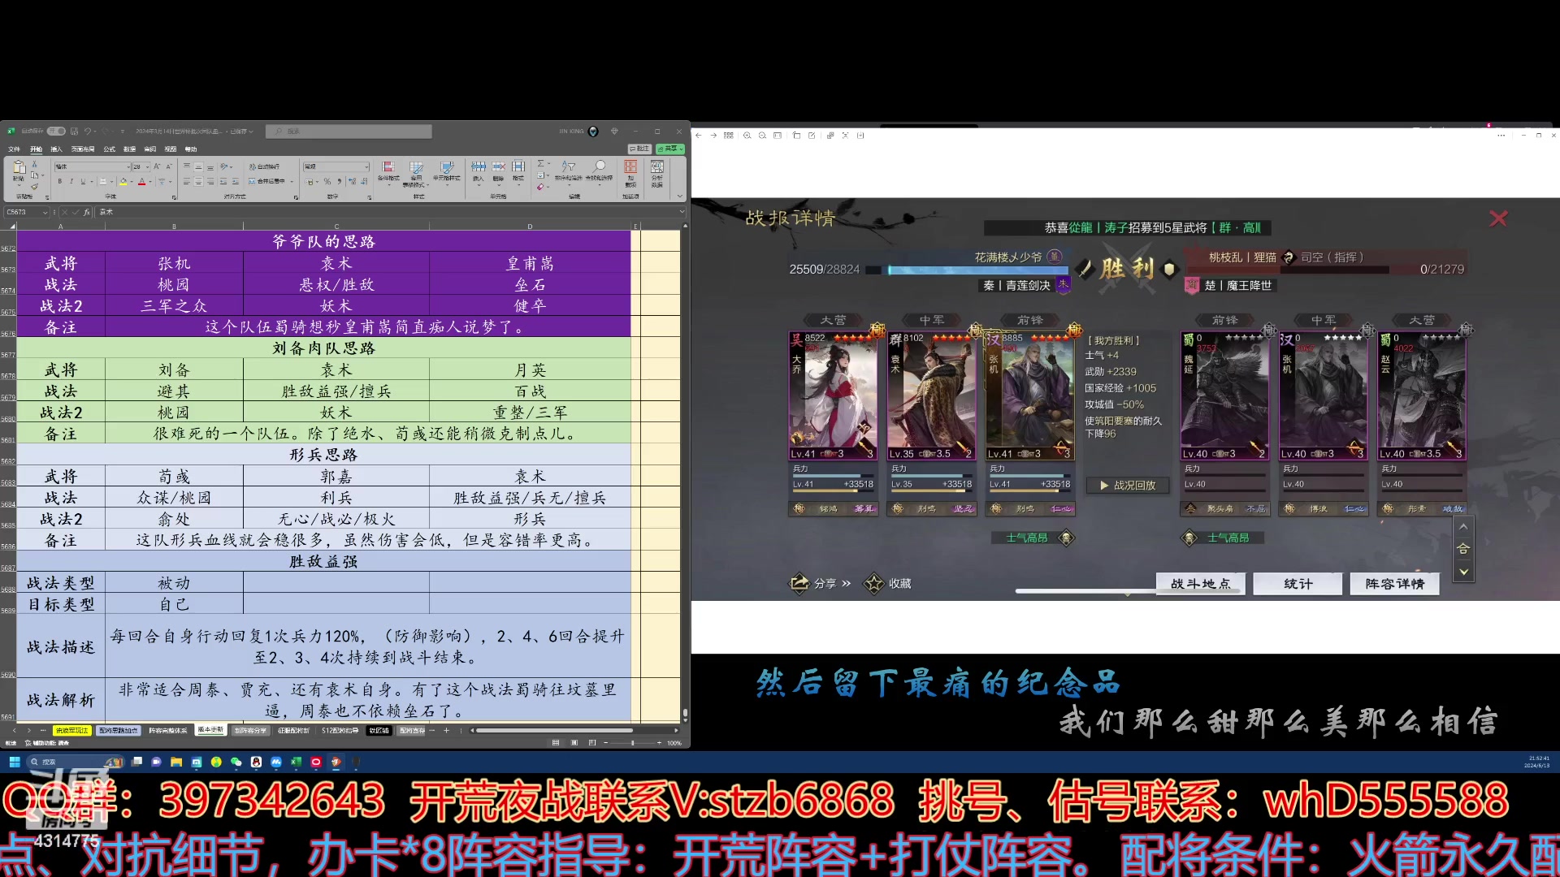Click the image viewer edit pencil icon
Viewport: 1560px width, 877px height.
click(812, 136)
